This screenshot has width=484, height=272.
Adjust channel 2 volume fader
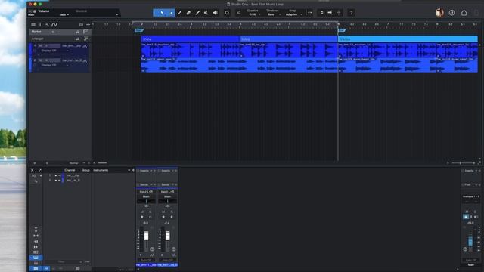pyautogui.click(x=168, y=236)
